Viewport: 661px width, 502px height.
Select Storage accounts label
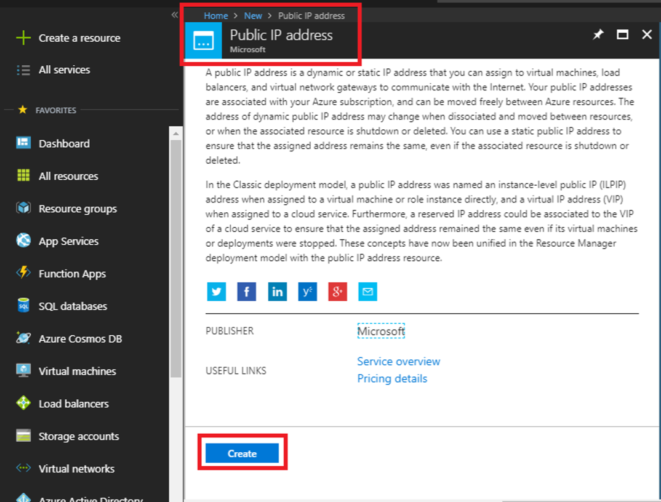click(x=79, y=436)
